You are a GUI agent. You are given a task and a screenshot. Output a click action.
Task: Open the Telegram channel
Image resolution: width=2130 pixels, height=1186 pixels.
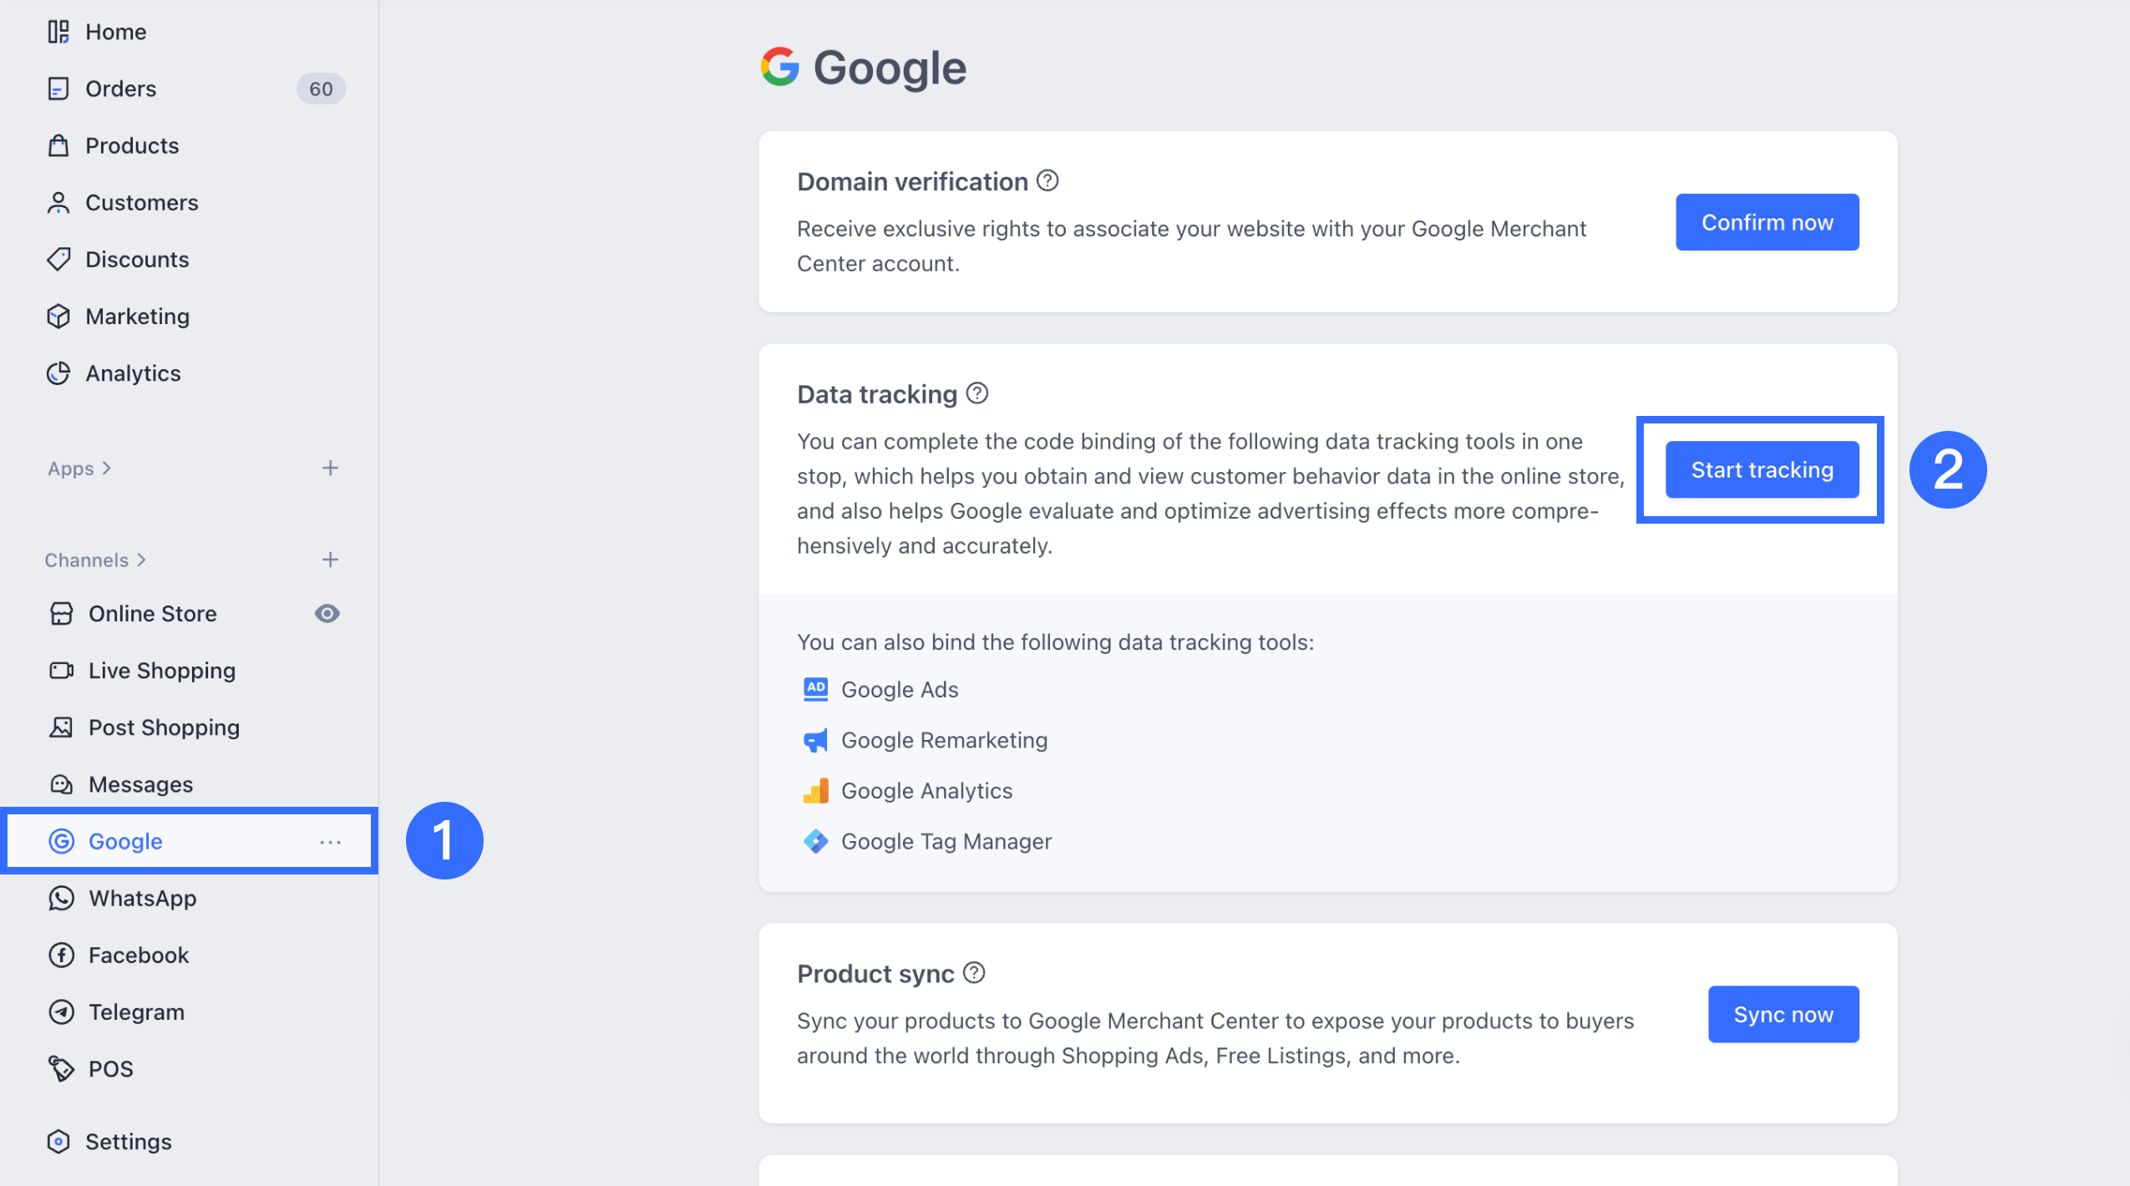pos(136,1012)
